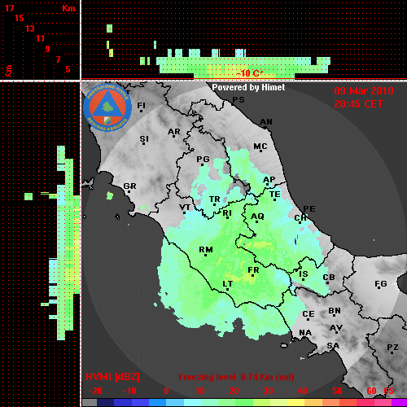
Task: Click the Freezing level 0.74 Km text
Action: click(236, 377)
